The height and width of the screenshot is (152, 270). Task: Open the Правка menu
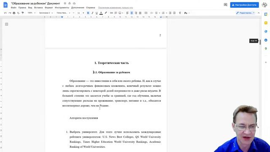[22, 8]
